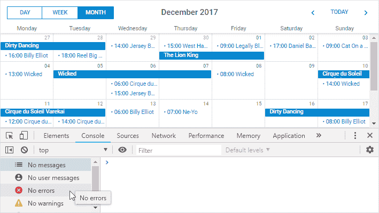The height and width of the screenshot is (213, 379).
Task: Open DevTools three-dot menu
Action: tap(355, 135)
